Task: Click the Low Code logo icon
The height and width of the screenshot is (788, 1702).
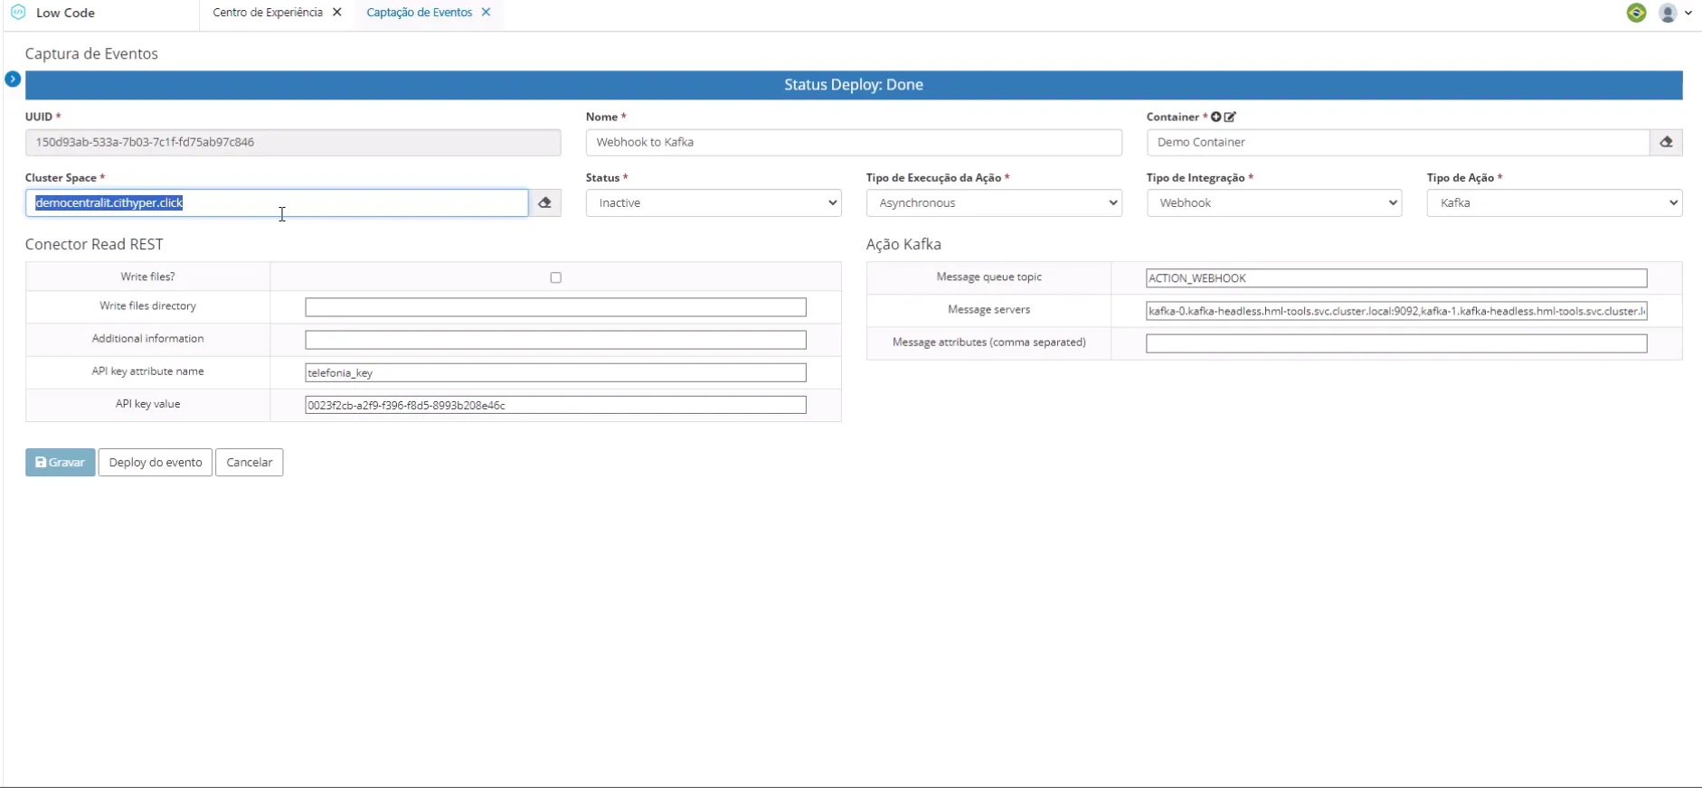Action: [x=18, y=13]
